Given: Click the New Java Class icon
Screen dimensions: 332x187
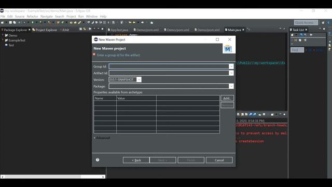Looking at the screenshot, I should (x=63, y=22).
